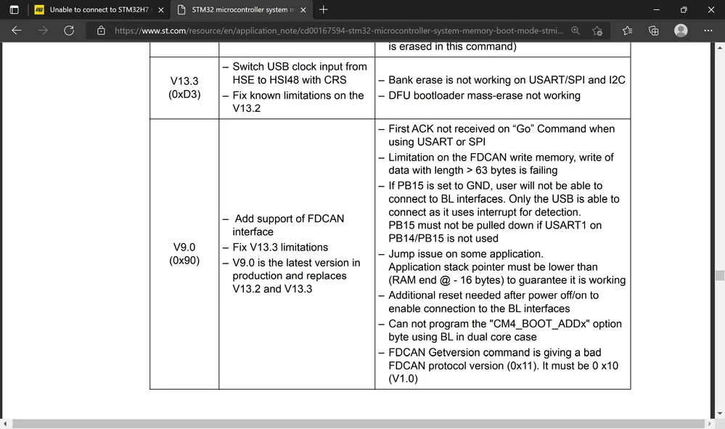Add this page to favorites
Screen dimensions: 725x429
tap(597, 30)
